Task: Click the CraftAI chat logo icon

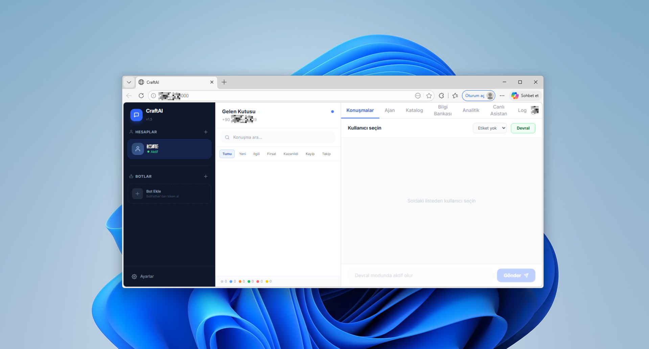Action: pos(136,115)
